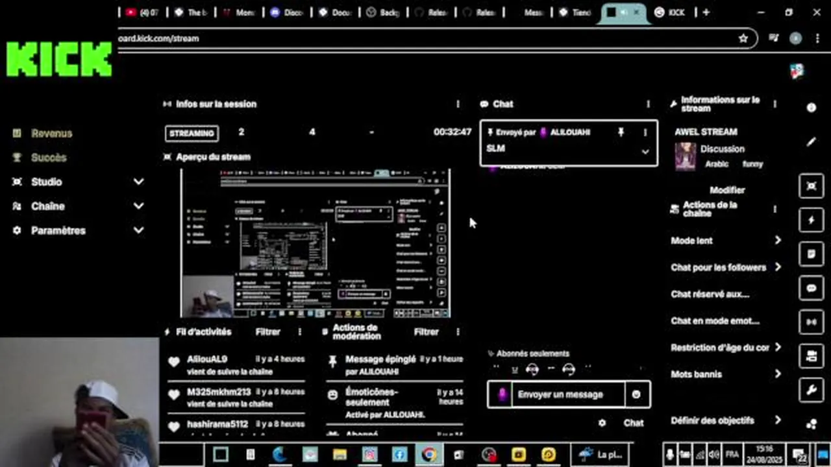Viewport: 831px width, 467px height.
Task: Click the purple chat identity avatar
Action: (501, 394)
